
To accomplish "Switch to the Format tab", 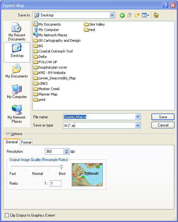I will click(26, 142).
